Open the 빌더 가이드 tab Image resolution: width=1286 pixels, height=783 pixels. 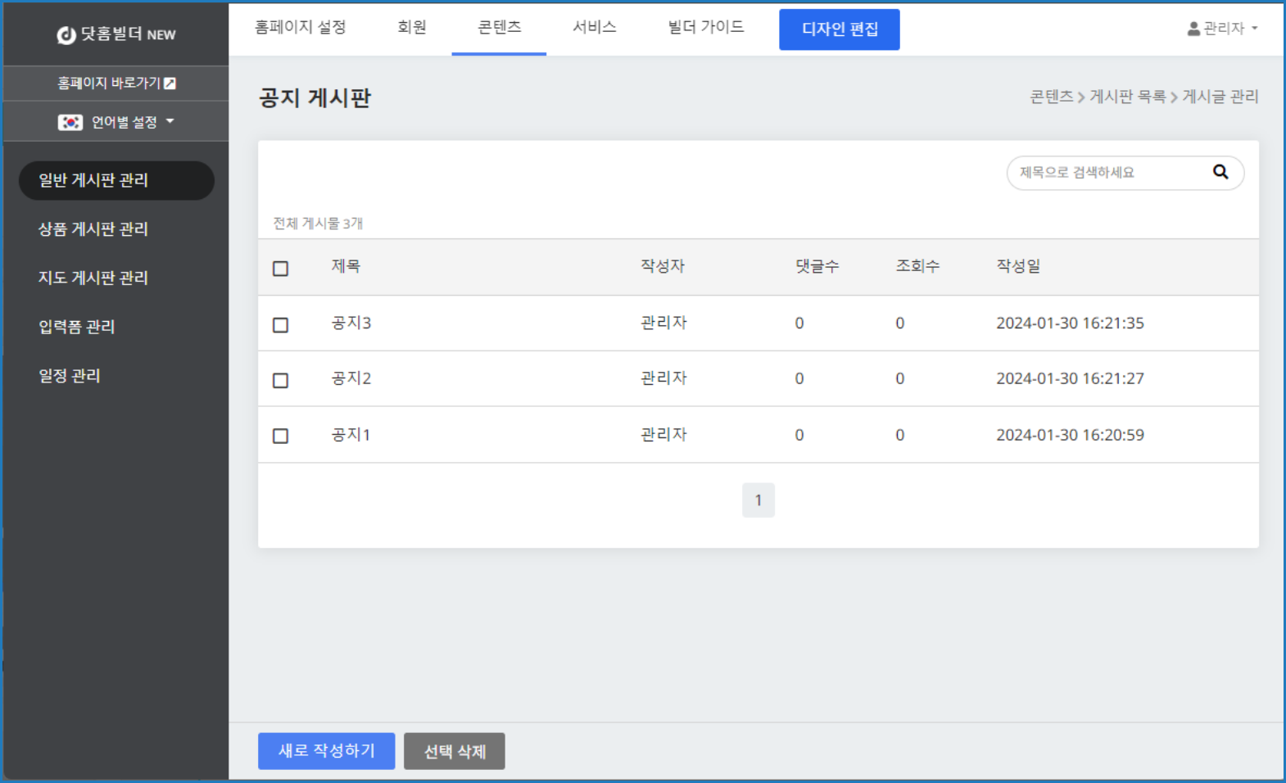[x=705, y=28]
